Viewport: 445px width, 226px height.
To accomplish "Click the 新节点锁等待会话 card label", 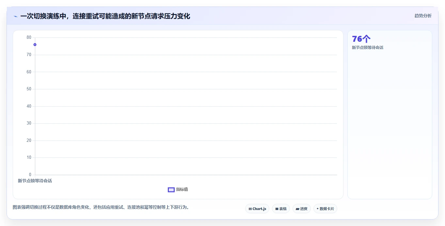I will pos(368,48).
